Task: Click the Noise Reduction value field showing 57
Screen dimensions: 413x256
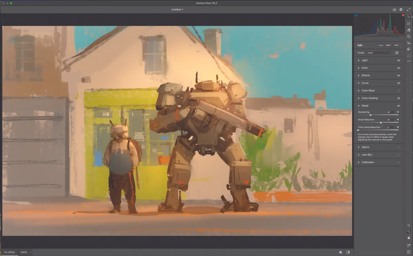Action: tap(390, 120)
